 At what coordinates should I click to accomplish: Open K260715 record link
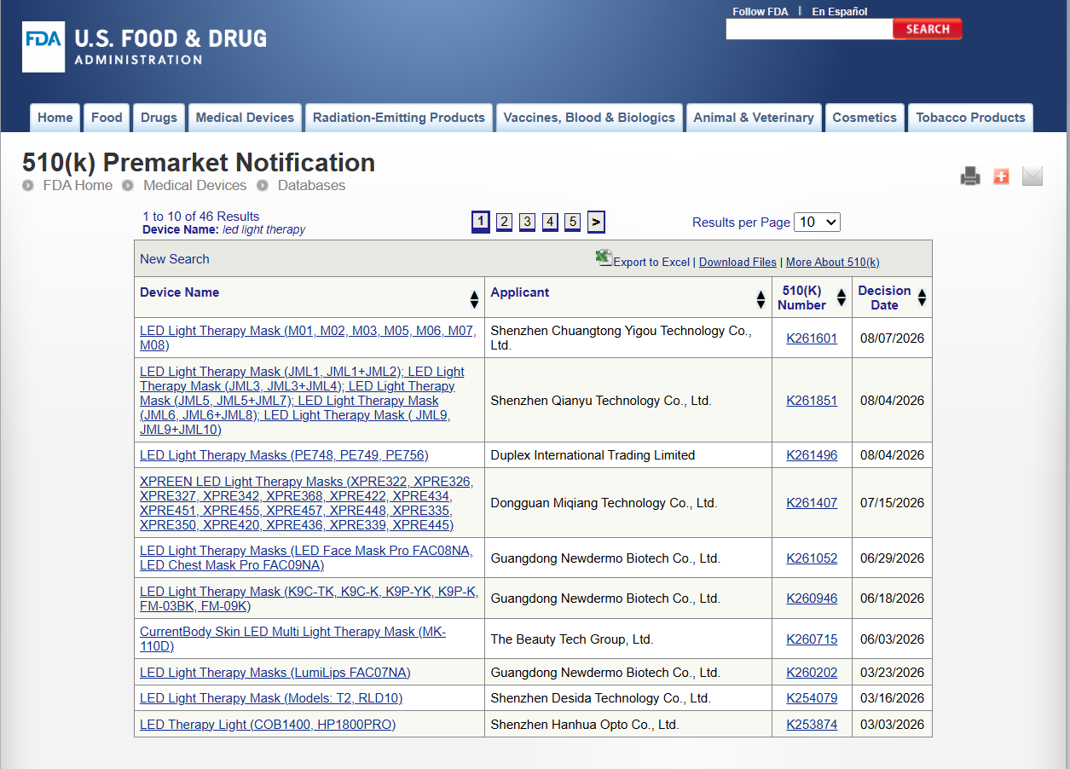(812, 639)
